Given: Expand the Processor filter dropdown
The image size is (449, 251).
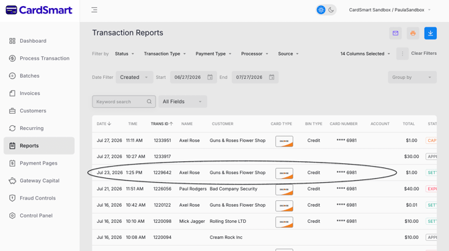Looking at the screenshot, I should [255, 54].
